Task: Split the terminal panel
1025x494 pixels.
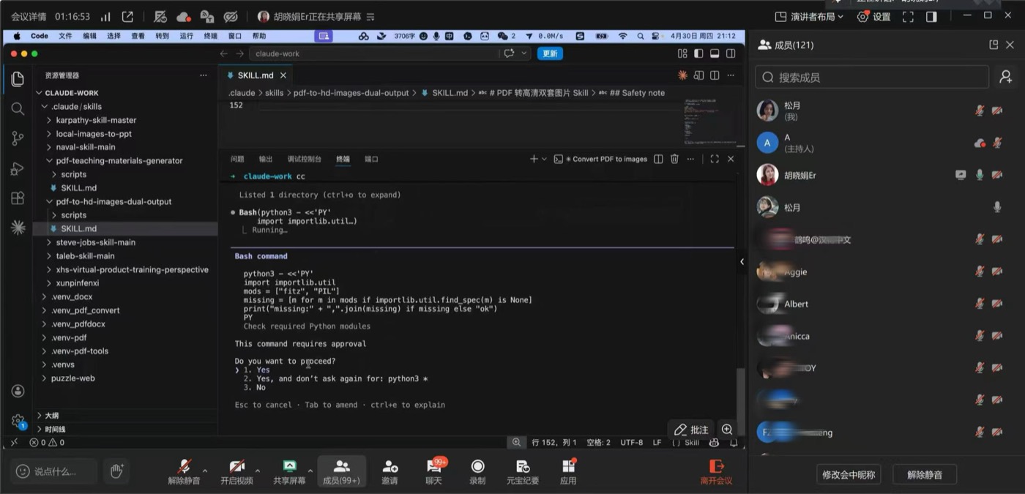Action: tap(658, 159)
